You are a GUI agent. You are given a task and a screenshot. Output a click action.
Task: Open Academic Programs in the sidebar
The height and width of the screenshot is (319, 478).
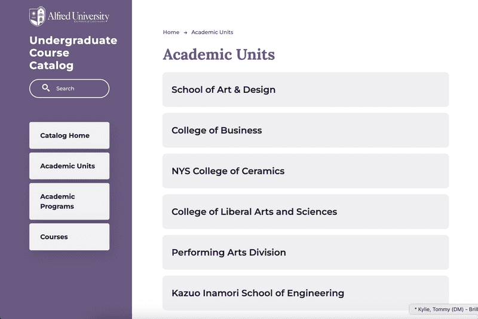(69, 202)
